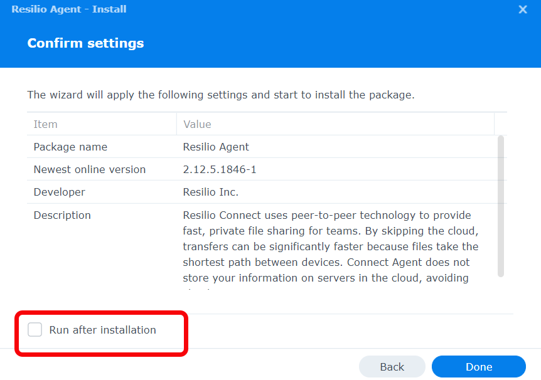Click the Done button
Image resolution: width=541 pixels, height=380 pixels.
pos(478,367)
